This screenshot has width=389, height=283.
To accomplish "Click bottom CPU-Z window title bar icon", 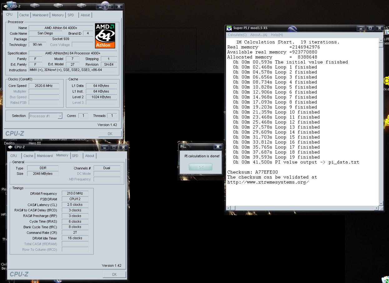I will coord(10,147).
